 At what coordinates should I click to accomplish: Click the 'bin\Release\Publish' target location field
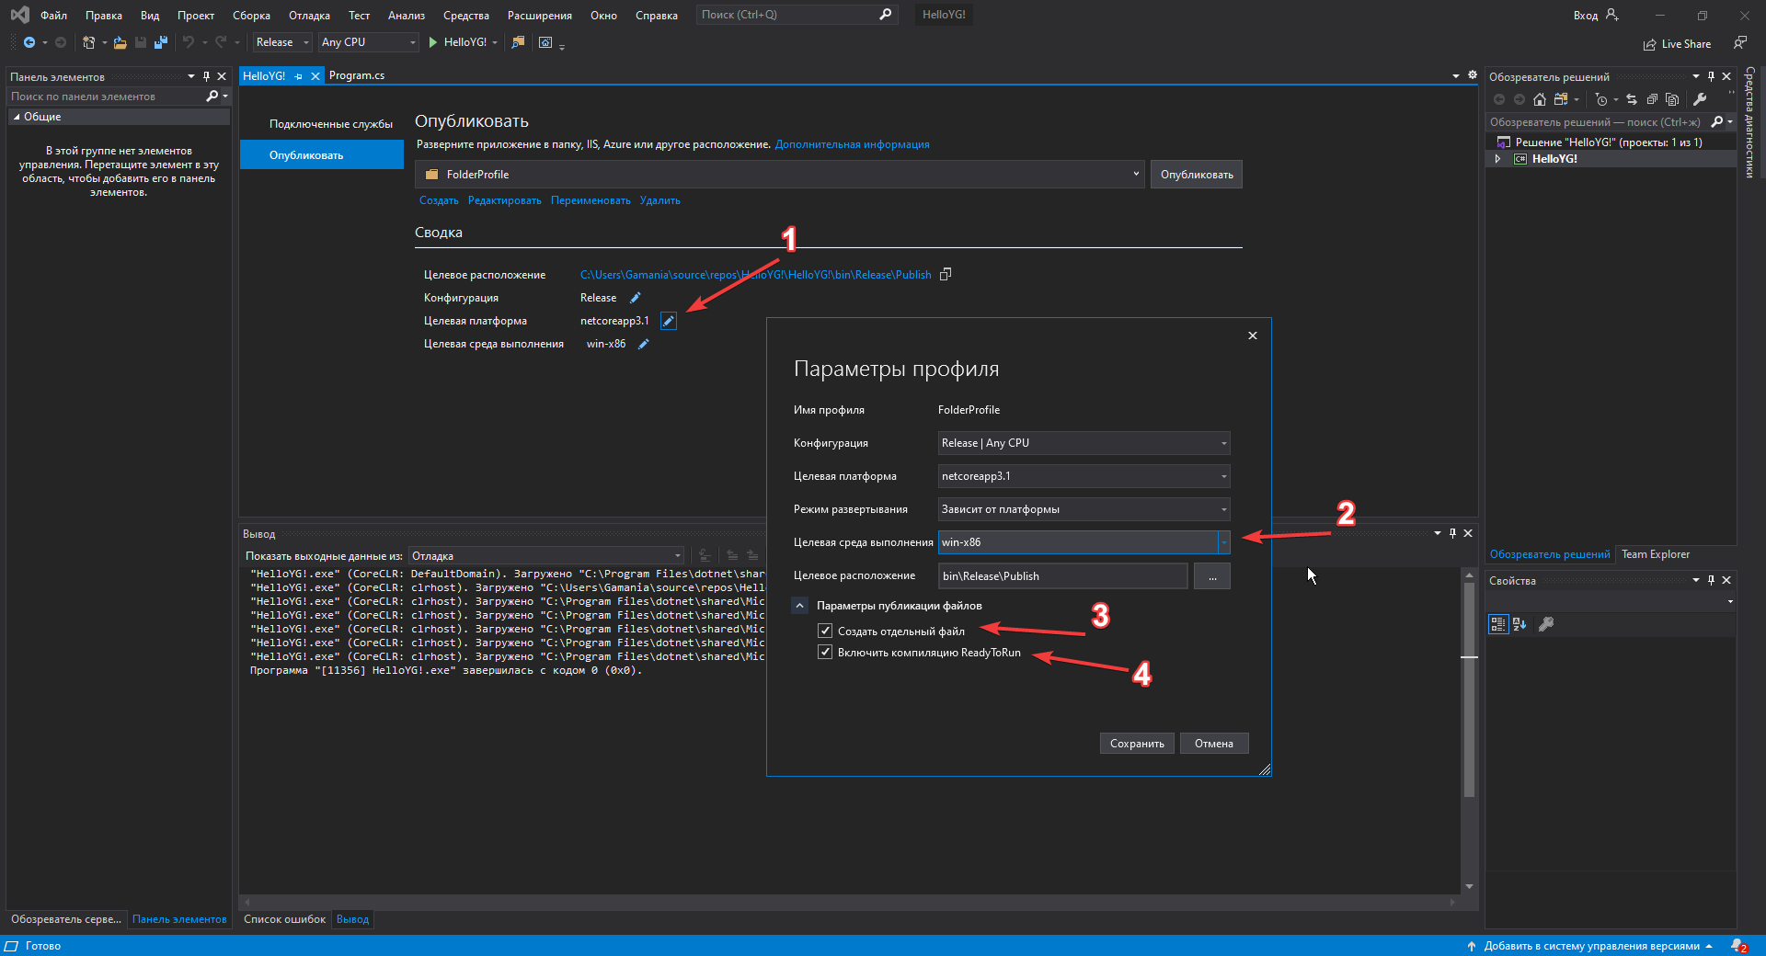(x=1063, y=576)
